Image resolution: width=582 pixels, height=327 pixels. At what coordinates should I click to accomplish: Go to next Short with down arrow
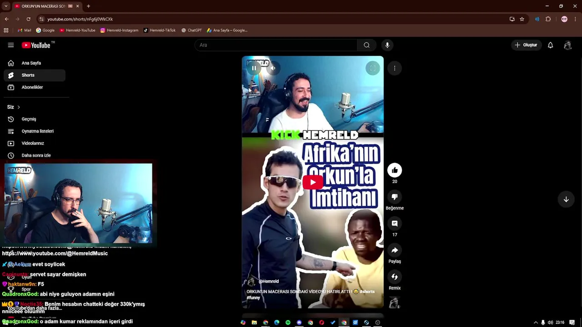point(566,199)
